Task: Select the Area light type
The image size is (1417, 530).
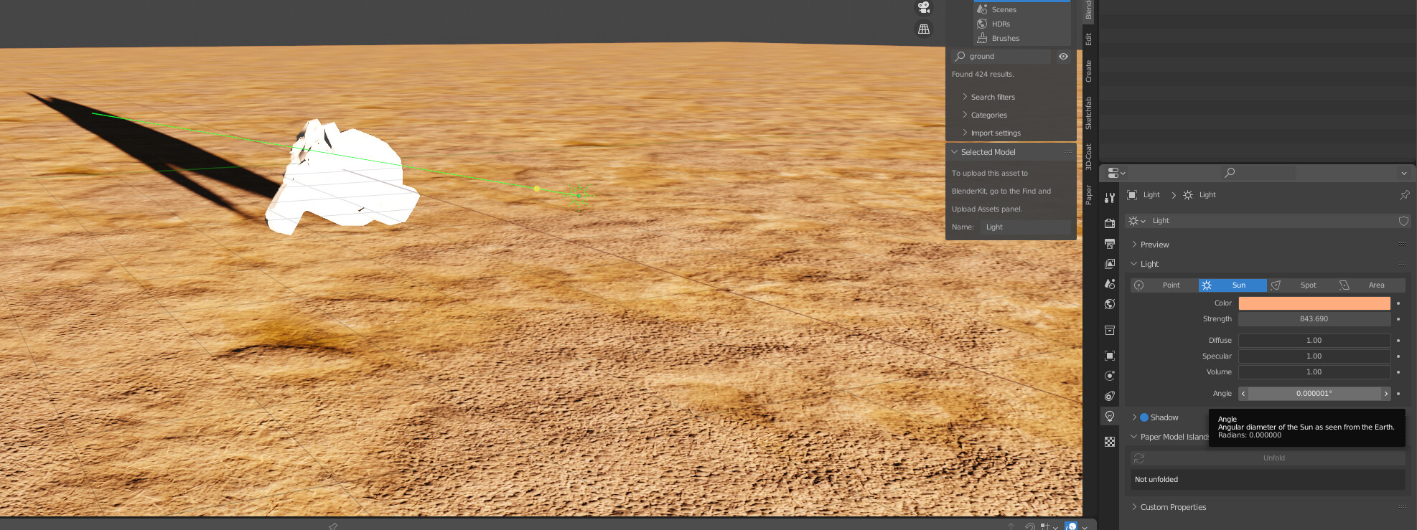Action: (1370, 285)
